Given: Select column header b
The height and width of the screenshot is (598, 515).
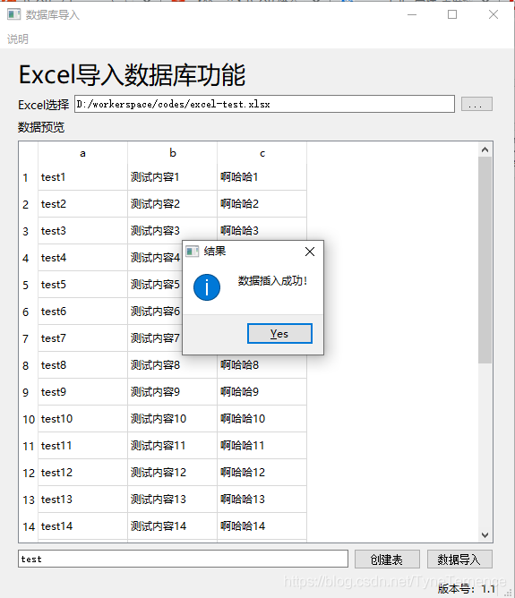Looking at the screenshot, I should (x=173, y=153).
